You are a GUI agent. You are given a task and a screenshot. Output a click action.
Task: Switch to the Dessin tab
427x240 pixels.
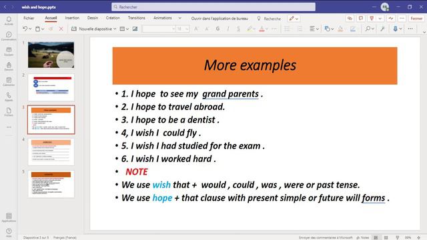[93, 18]
